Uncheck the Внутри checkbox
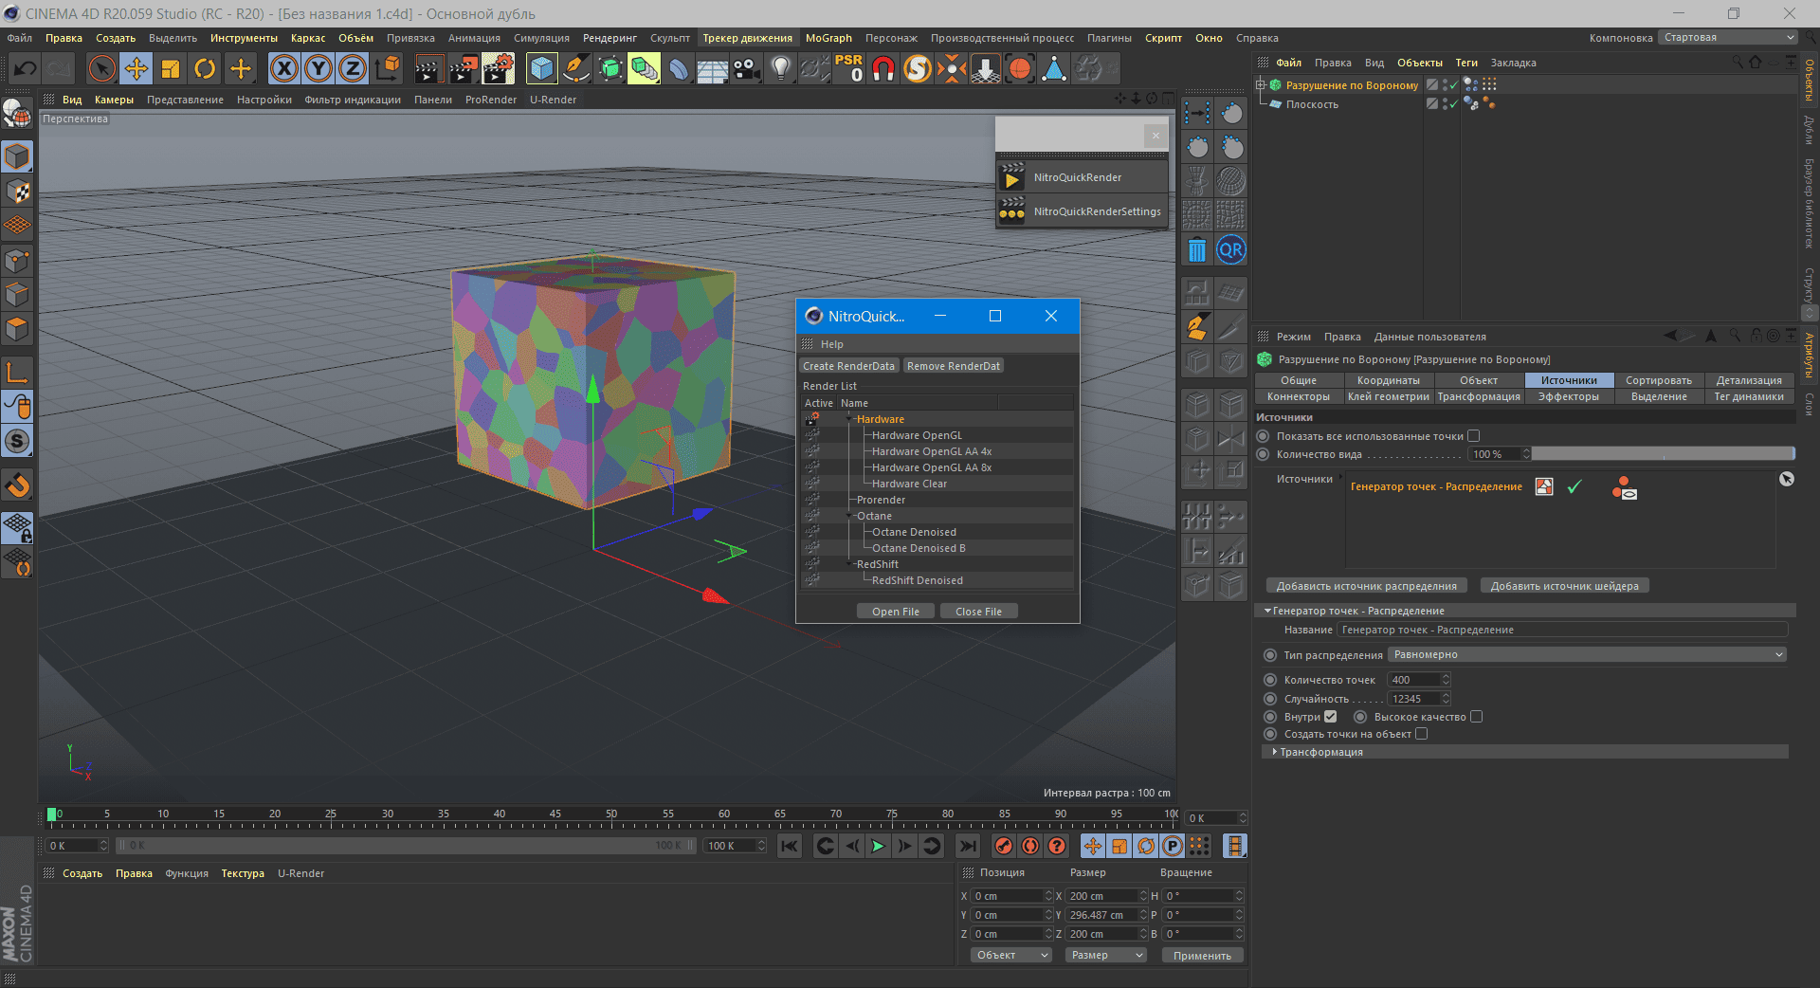This screenshot has height=988, width=1820. [x=1331, y=717]
